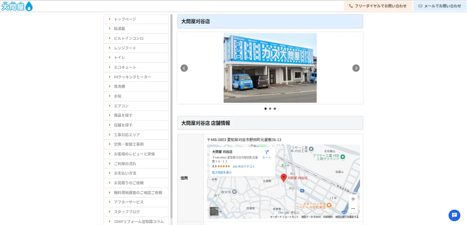Image resolution: width=467 pixels, height=225 pixels.
Task: Open 給湯器 in the sidebar menu
Action: tap(136, 29)
